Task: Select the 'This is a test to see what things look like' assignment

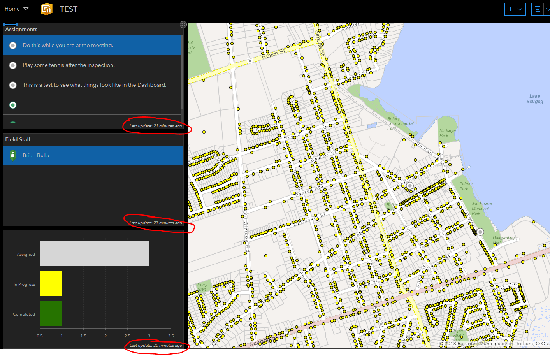Action: 92,85
